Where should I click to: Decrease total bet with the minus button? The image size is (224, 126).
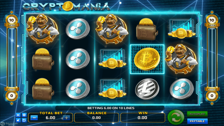(34, 118)
